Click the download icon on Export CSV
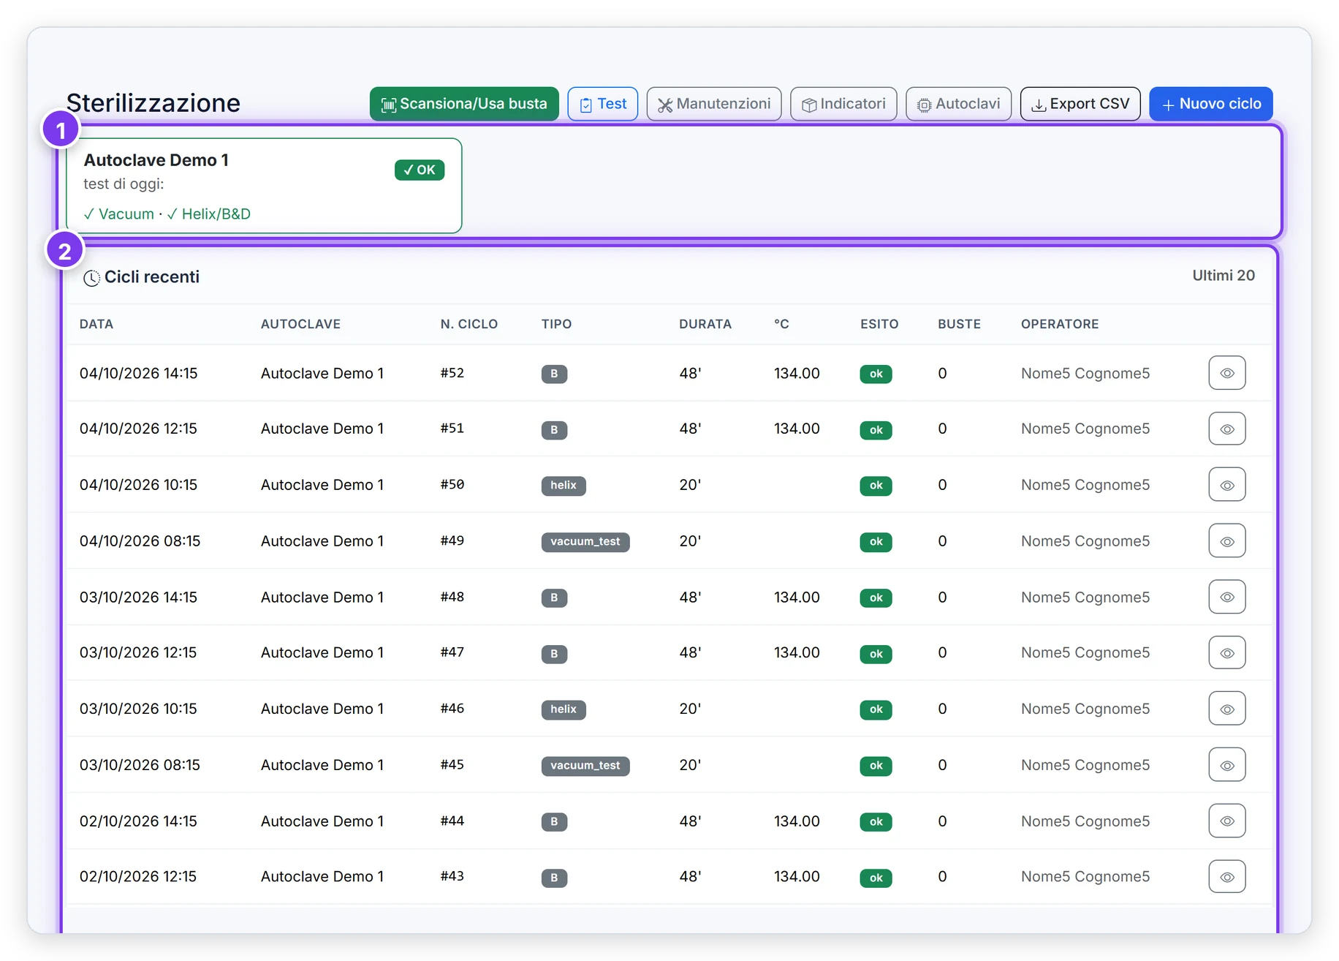Image resolution: width=1339 pixels, height=961 pixels. tap(1038, 105)
